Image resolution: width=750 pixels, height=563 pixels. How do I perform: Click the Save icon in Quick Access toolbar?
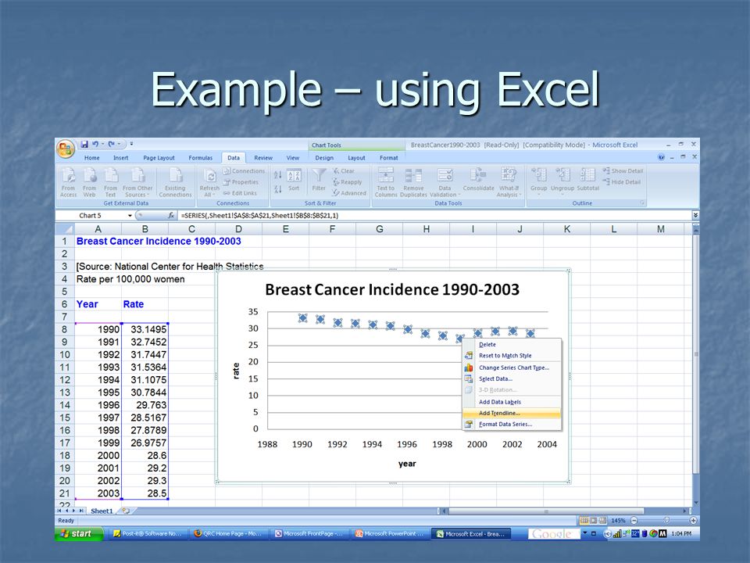click(x=84, y=144)
